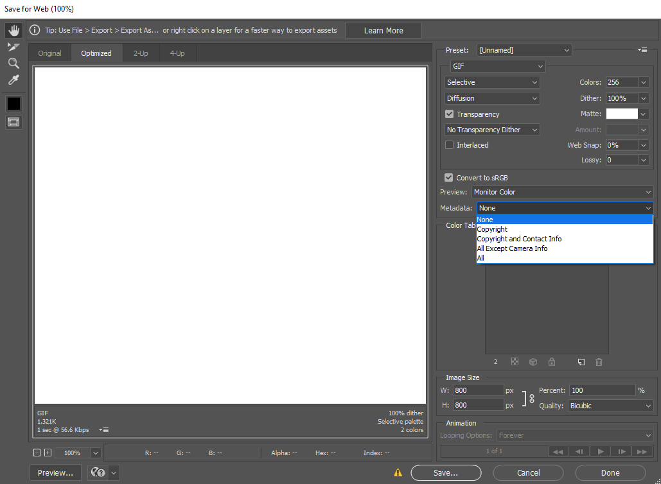The image size is (661, 484).
Task: Toggle slices visibility icon
Action: (13, 121)
